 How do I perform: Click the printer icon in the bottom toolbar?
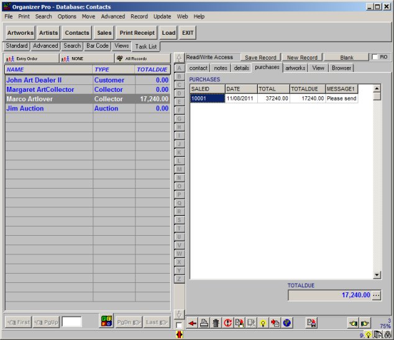tap(204, 323)
